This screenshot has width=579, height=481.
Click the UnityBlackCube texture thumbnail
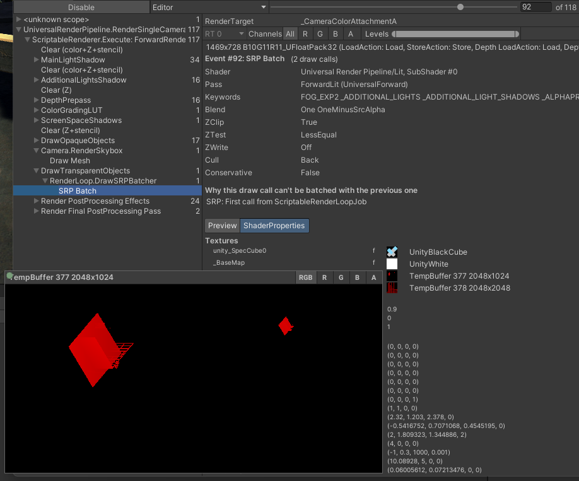[392, 252]
